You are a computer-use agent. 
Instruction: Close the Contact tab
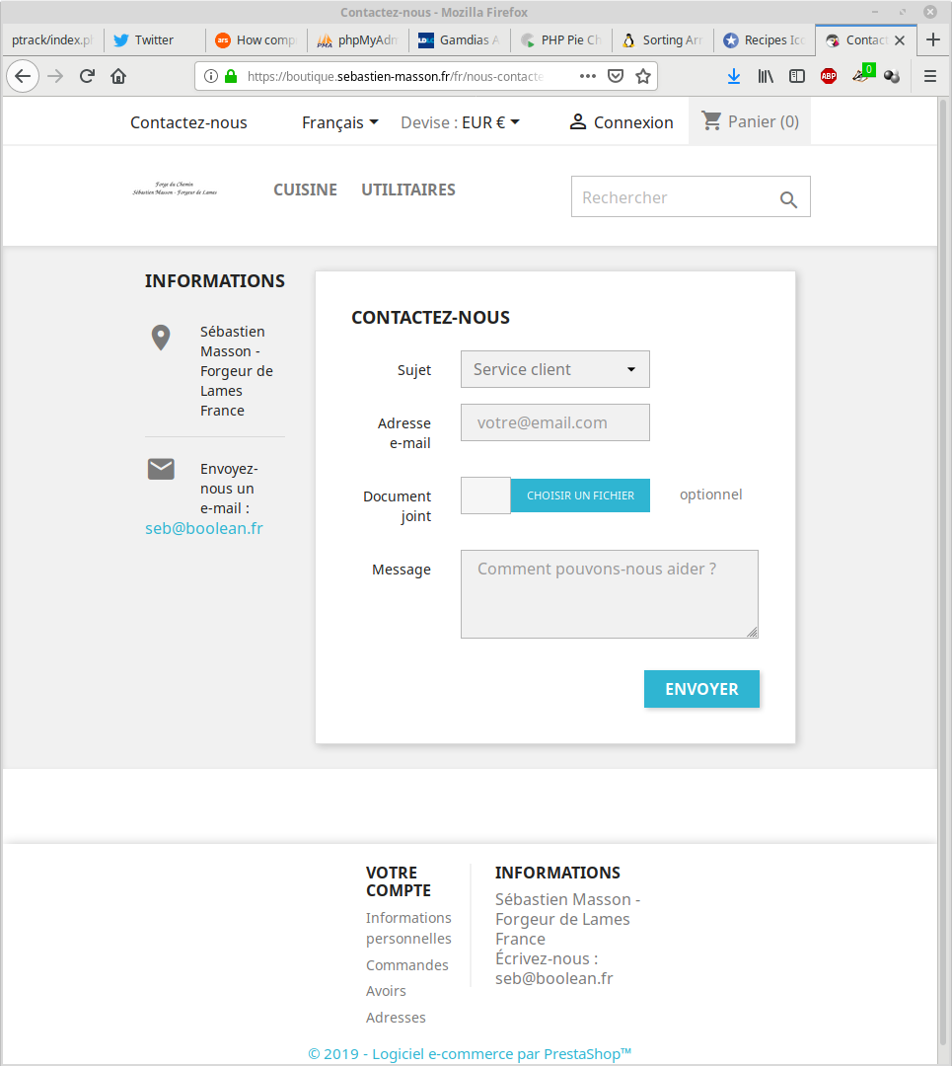click(x=900, y=40)
